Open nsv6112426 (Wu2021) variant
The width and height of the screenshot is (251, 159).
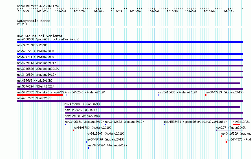(x=81, y=110)
